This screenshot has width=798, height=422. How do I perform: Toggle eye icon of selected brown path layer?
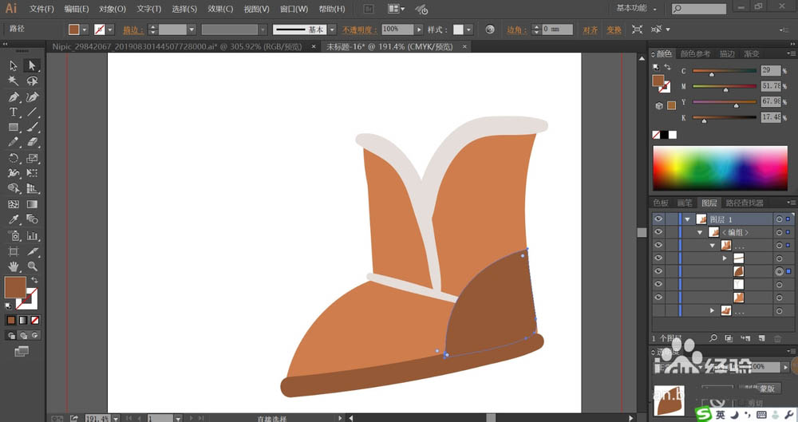658,271
